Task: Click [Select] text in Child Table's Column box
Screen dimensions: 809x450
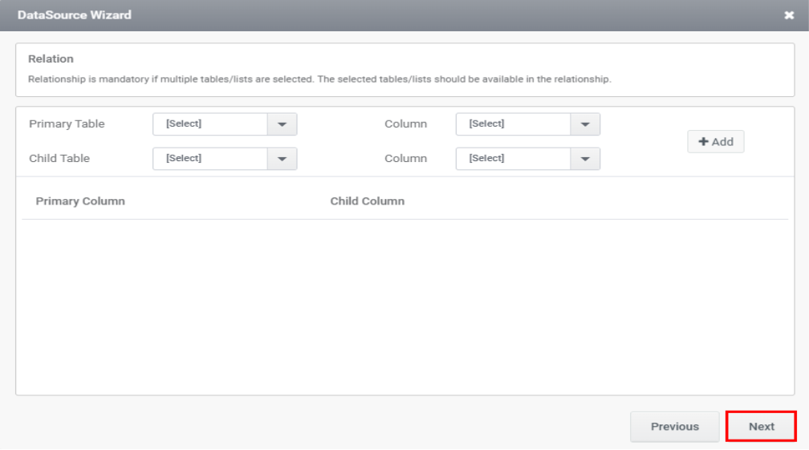Action: 487,159
